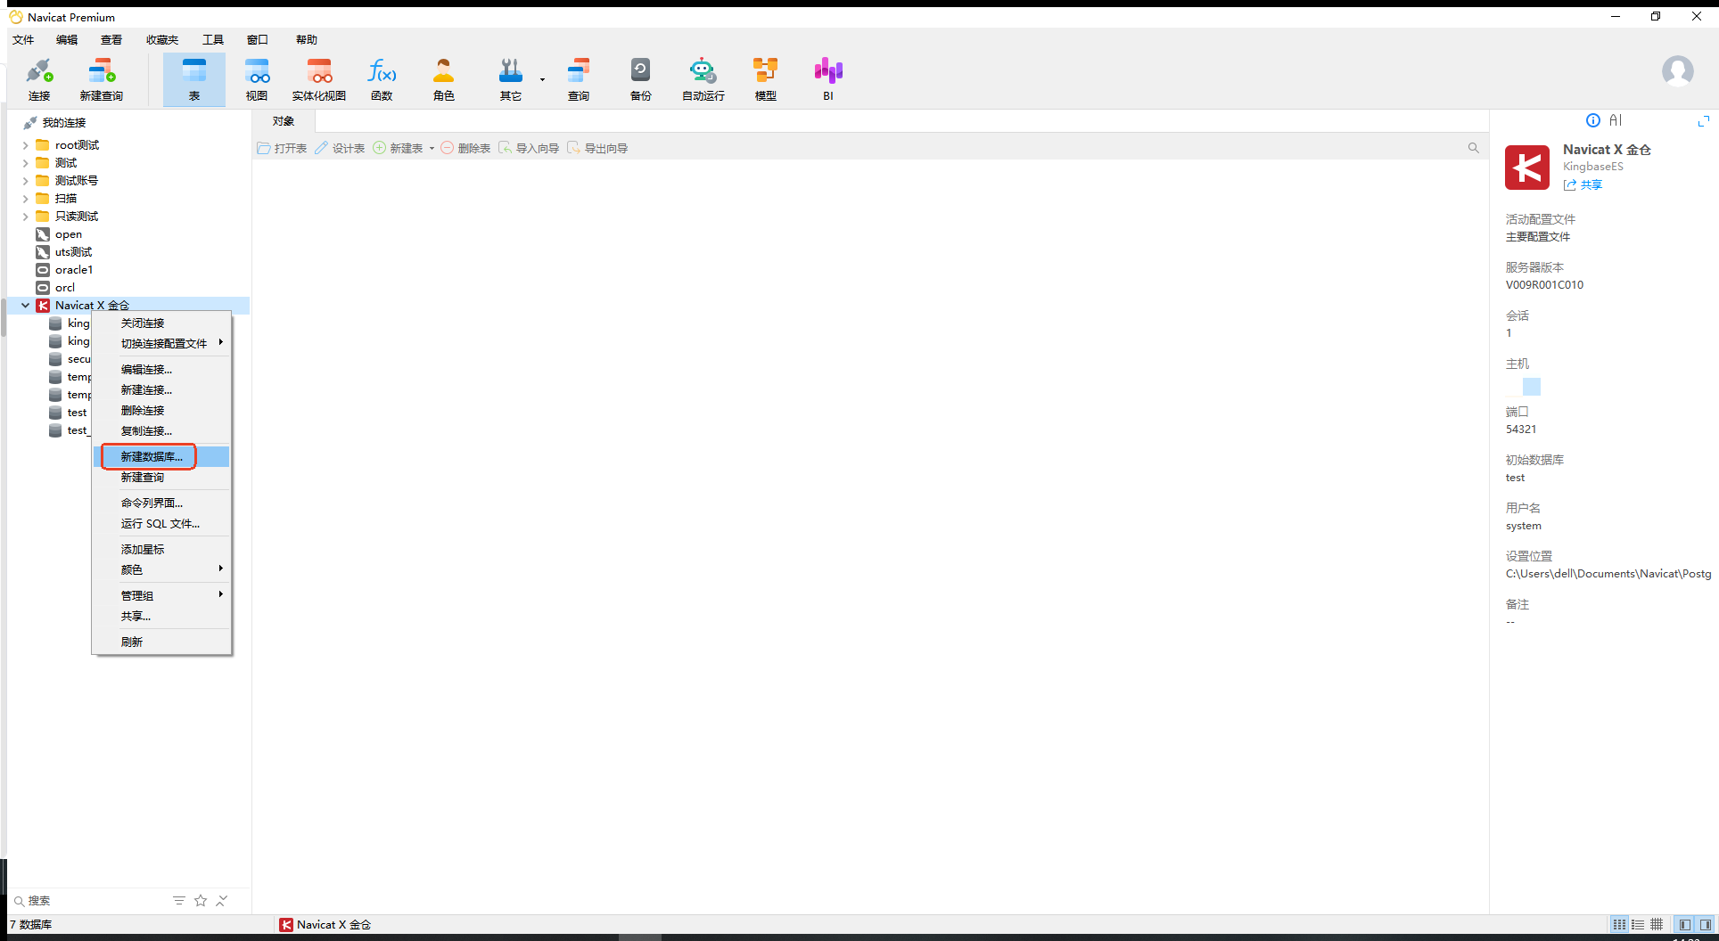
Task: Toggle the right information pane
Action: (x=1706, y=925)
